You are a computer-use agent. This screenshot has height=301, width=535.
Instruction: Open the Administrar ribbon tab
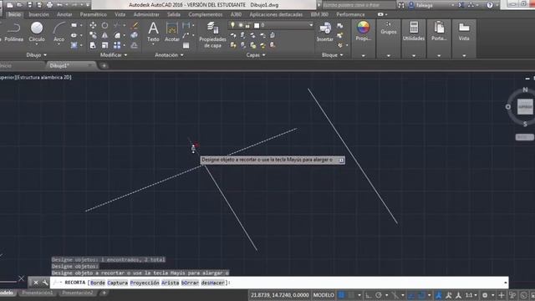[x=146, y=15]
